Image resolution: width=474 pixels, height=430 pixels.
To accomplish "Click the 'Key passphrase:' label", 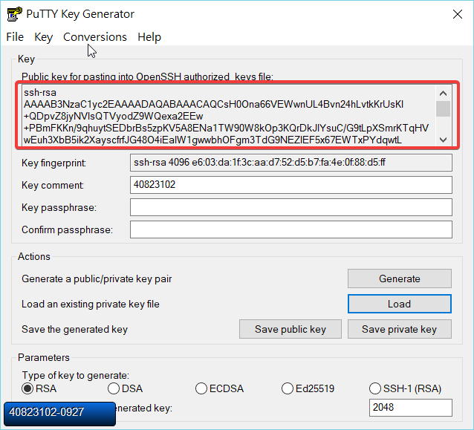I will point(59,208).
